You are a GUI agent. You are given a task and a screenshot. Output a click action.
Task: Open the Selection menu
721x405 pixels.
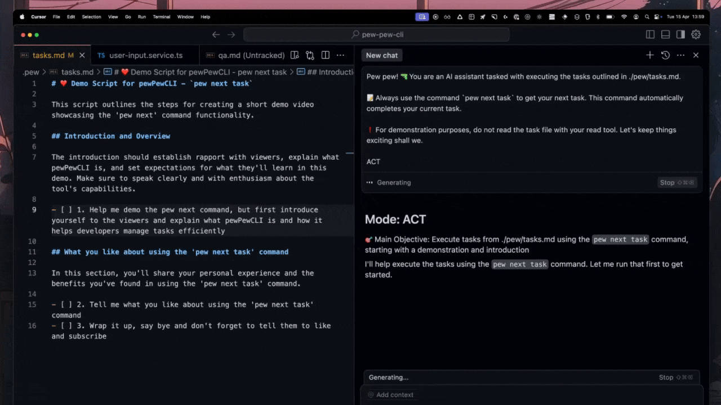pyautogui.click(x=91, y=17)
